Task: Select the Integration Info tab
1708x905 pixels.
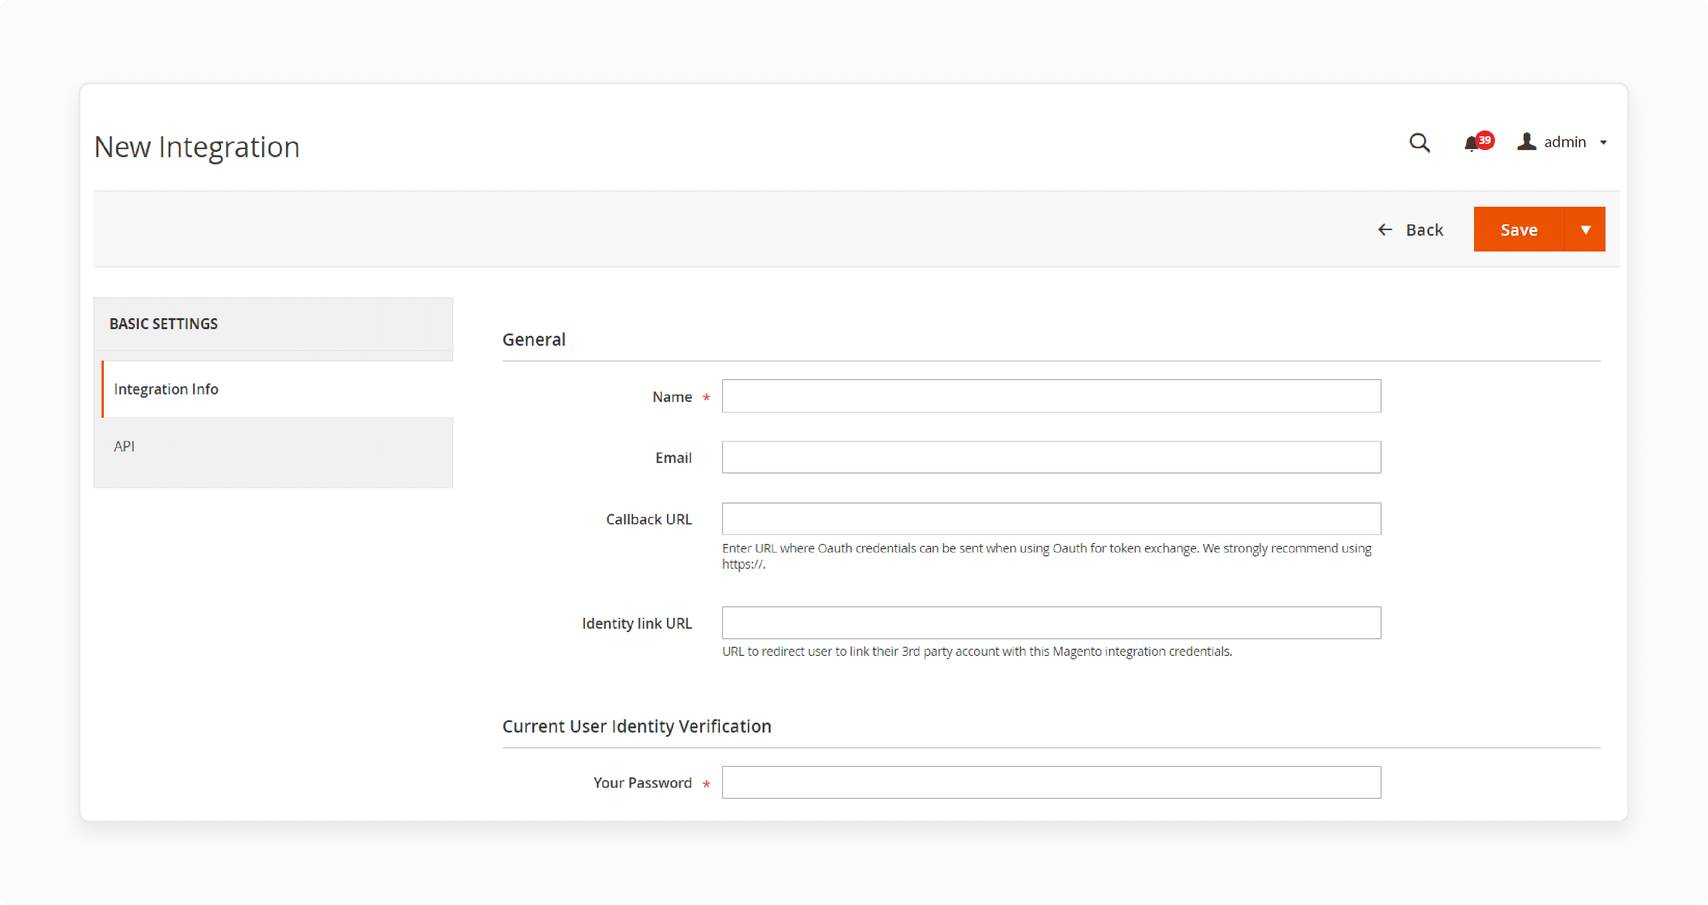Action: pos(277,389)
